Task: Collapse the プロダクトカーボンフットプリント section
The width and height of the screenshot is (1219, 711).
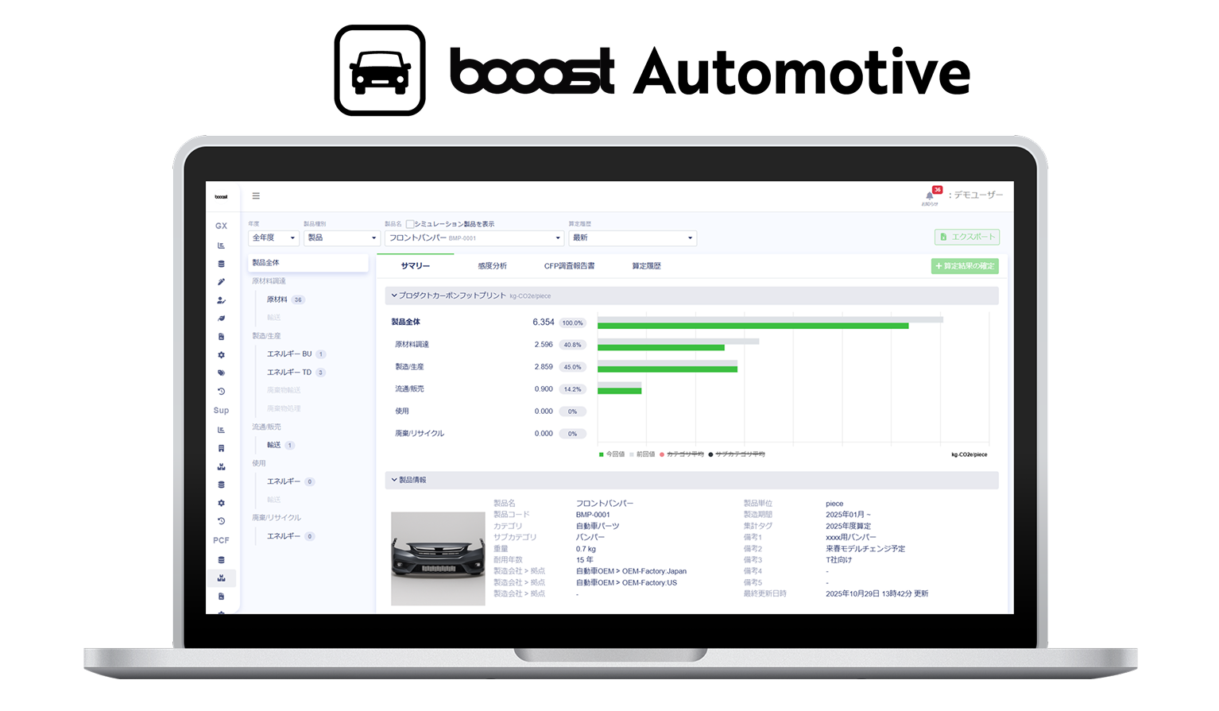Action: tap(395, 295)
